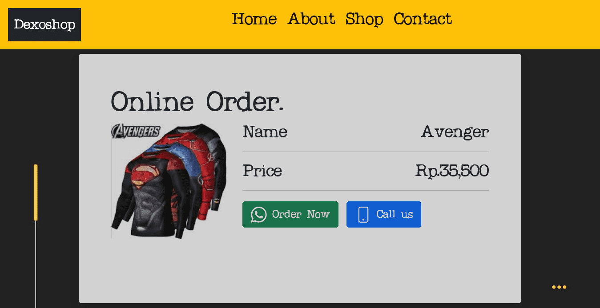Click the mobile phone icon on Call us
The width and height of the screenshot is (600, 308).
click(363, 214)
